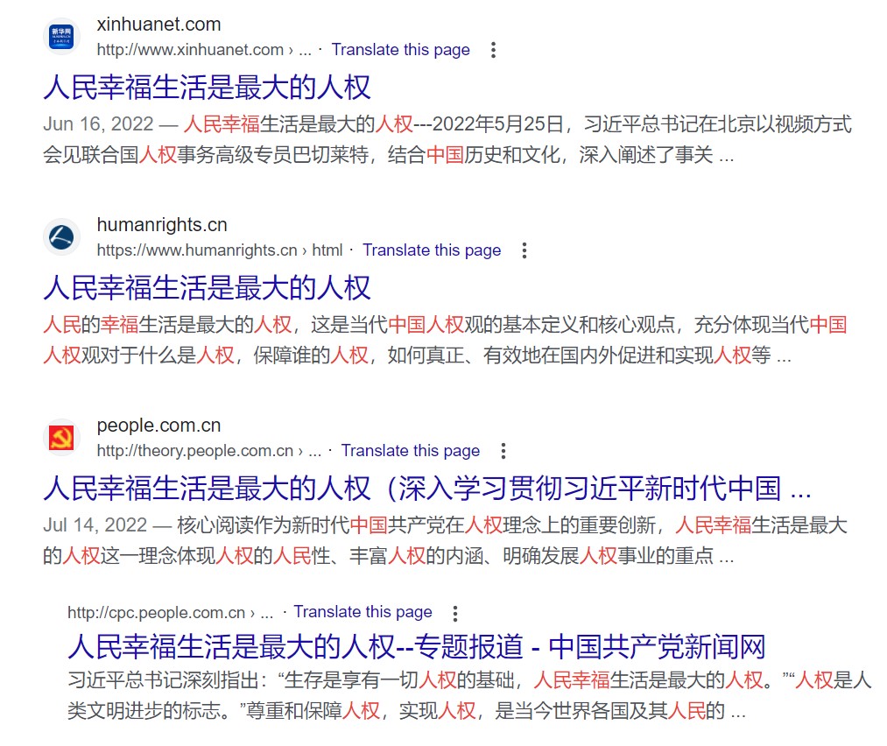Open the humanrights.cn result title 人民幸福生活是最大的人权

point(207,288)
